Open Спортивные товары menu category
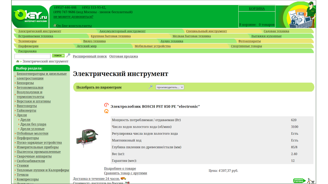This screenshot has height=184, width=328. pos(246,46)
